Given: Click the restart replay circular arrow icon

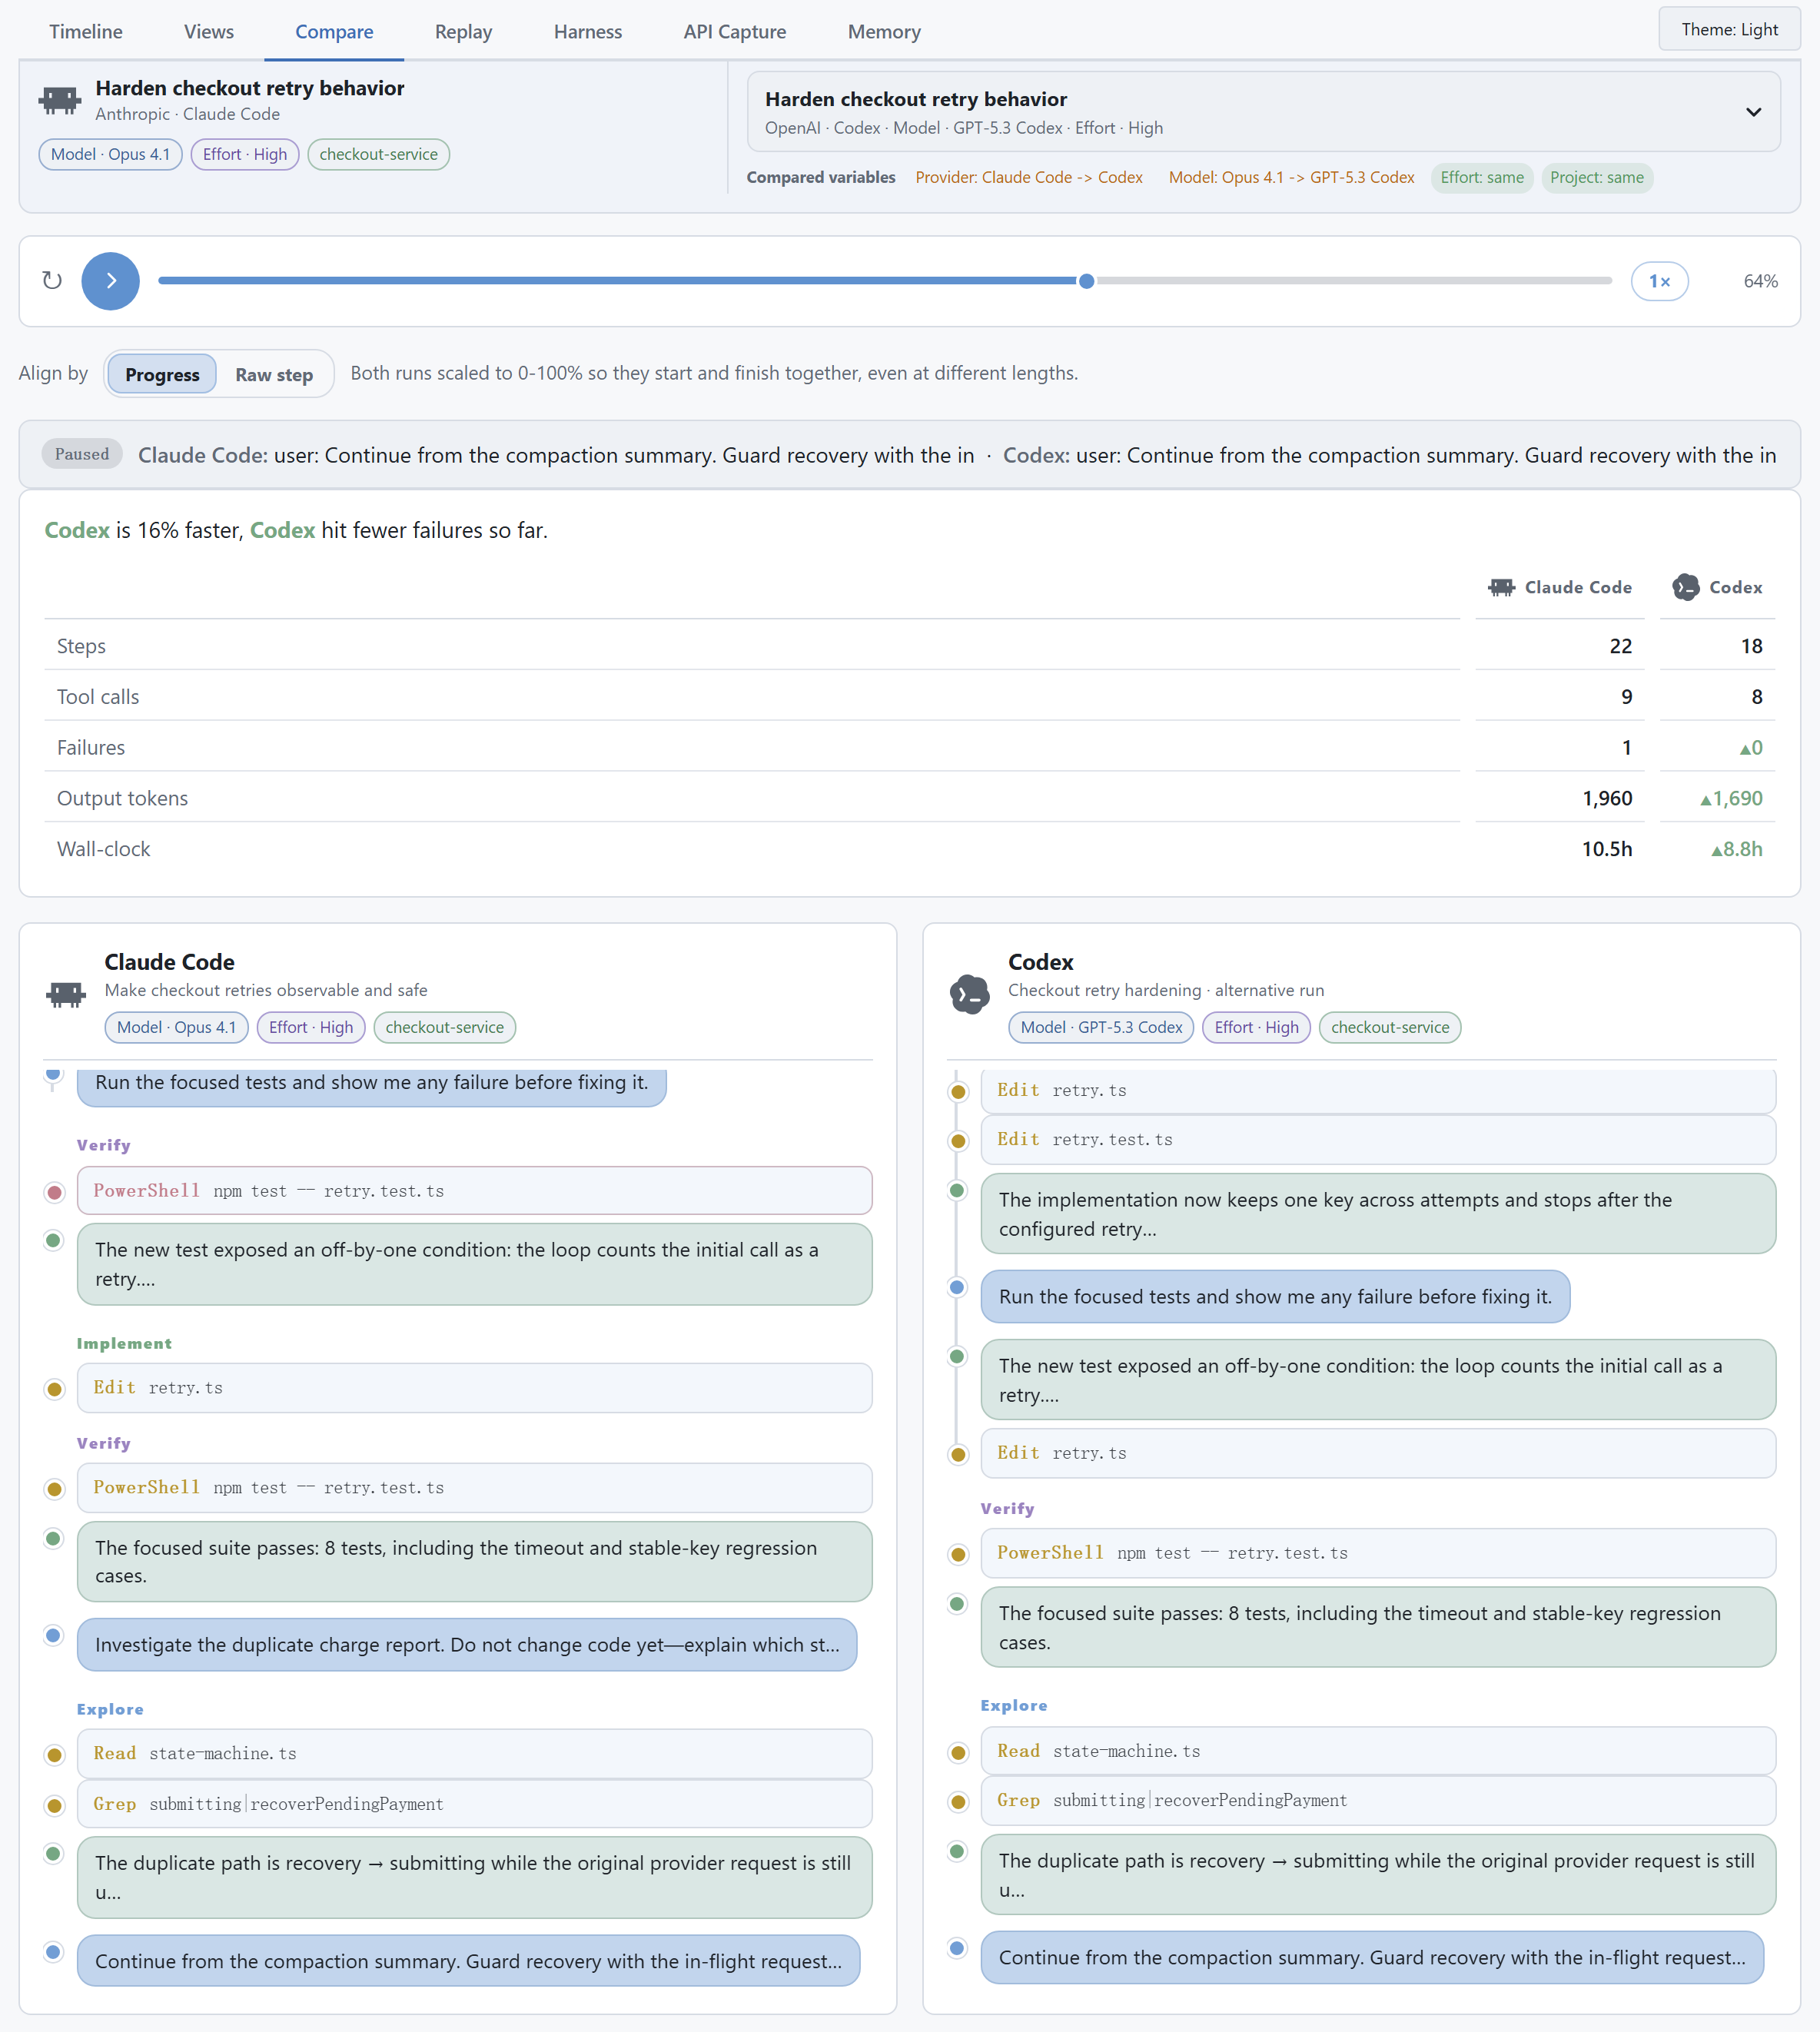Looking at the screenshot, I should click(52, 281).
